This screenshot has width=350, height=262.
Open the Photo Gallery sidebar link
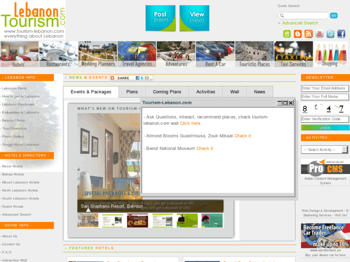[x=13, y=137]
